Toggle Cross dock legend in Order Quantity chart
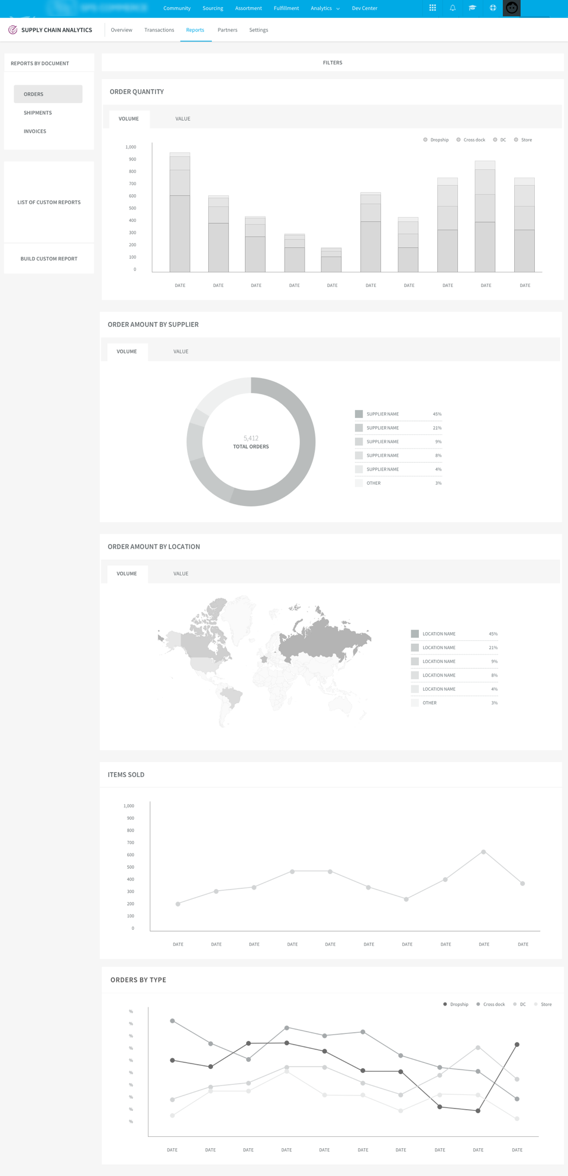The width and height of the screenshot is (568, 1176). pyautogui.click(x=471, y=140)
